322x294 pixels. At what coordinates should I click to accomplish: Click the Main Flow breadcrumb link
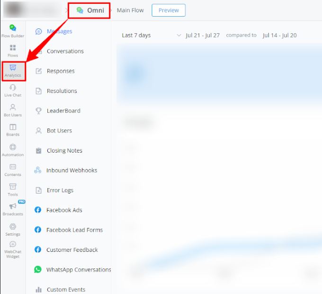point(130,10)
